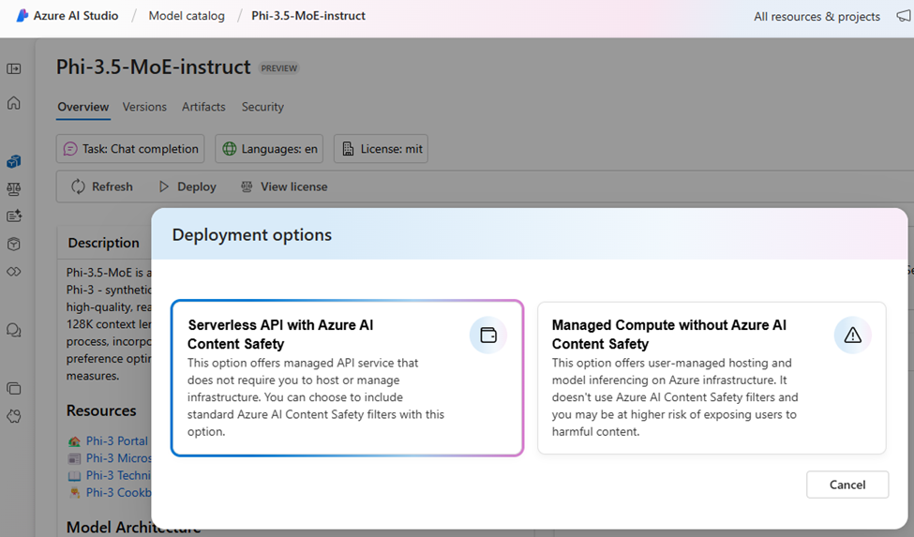Open the prompt flow loop icon

click(x=14, y=272)
